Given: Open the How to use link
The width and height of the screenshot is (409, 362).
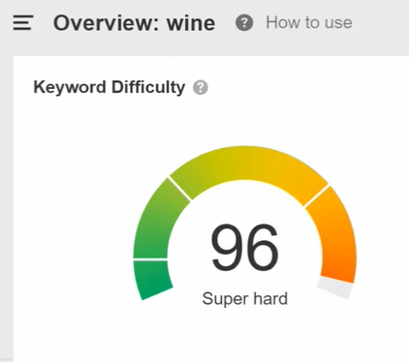Looking at the screenshot, I should pyautogui.click(x=309, y=22).
